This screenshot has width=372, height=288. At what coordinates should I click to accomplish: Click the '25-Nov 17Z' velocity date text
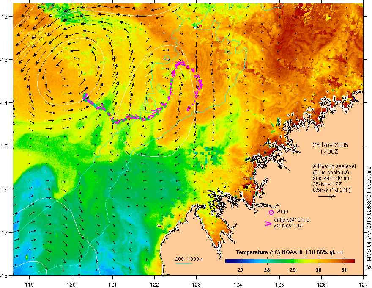click(327, 184)
